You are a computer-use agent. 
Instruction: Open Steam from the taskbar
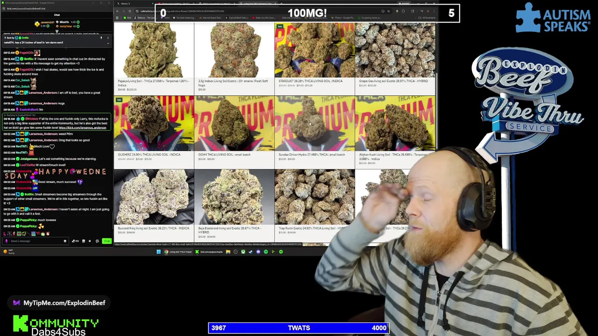tap(250, 252)
